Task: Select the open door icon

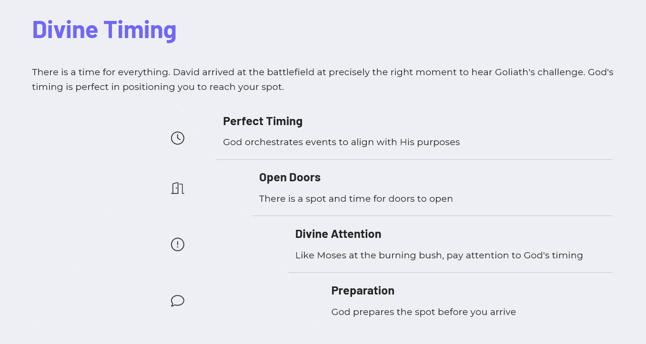Action: pyautogui.click(x=178, y=188)
